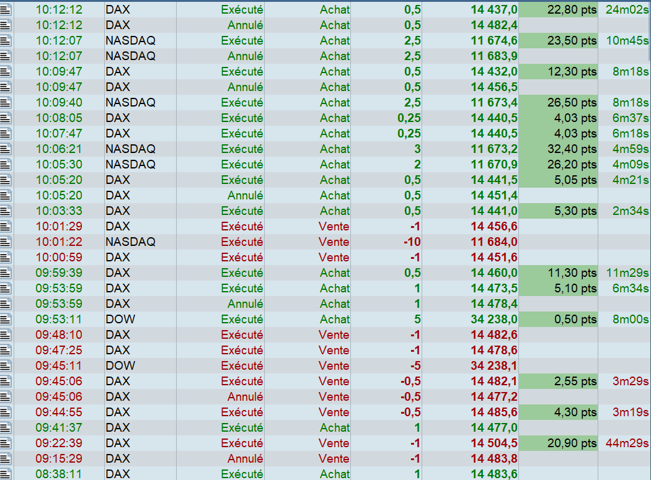Open the details icon for NASDAQ 11 674,6 row

6,41
